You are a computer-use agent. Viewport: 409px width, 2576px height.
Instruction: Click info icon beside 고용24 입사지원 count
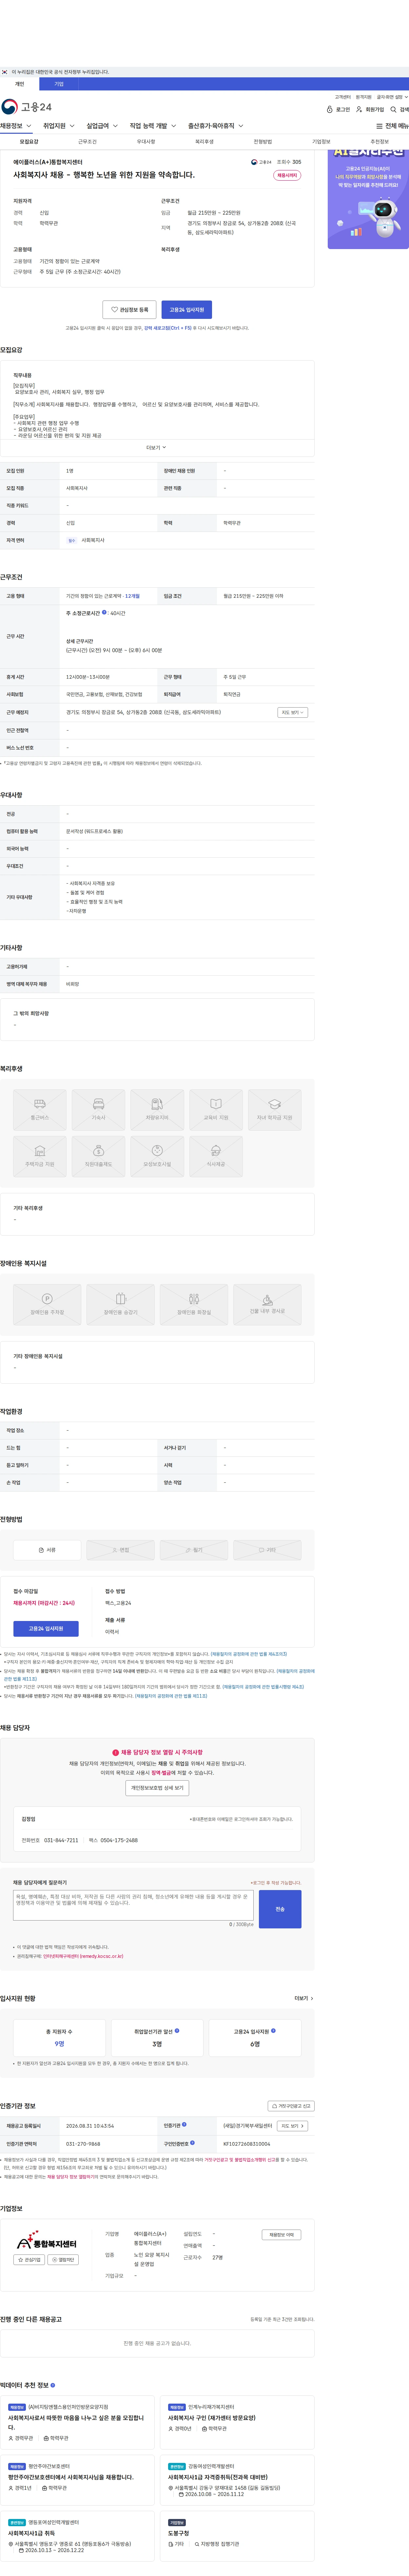273,2031
